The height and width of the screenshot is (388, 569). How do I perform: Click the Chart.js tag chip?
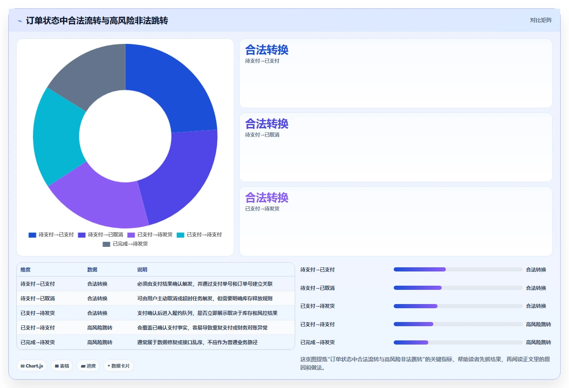(32, 366)
